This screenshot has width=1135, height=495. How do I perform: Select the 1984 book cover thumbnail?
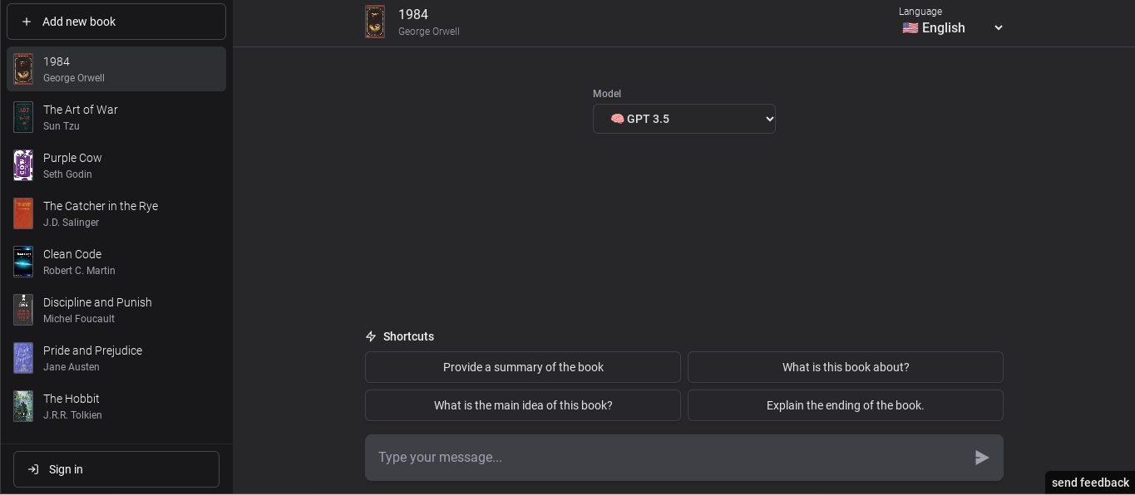click(x=23, y=69)
